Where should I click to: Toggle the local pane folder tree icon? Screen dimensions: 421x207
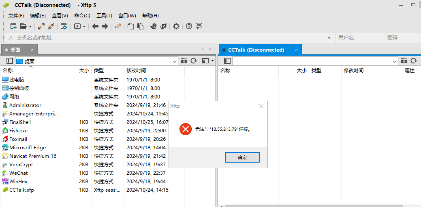pos(10,61)
